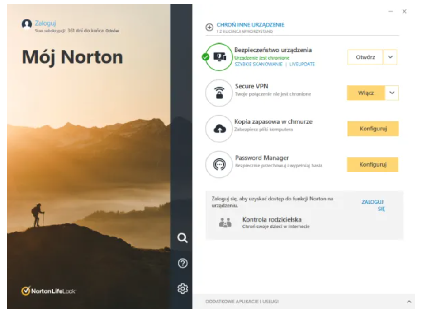Viewport: 441px width, 311px height.
Task: Click the Password Manager icon
Action: pos(219,164)
